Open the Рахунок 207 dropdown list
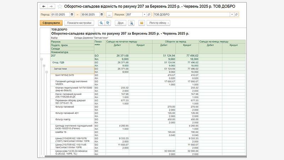The height and width of the screenshot is (160, 284). pos(144,15)
